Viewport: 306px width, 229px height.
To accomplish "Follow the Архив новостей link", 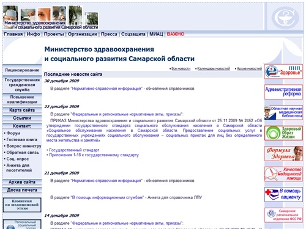I will 249,68.
